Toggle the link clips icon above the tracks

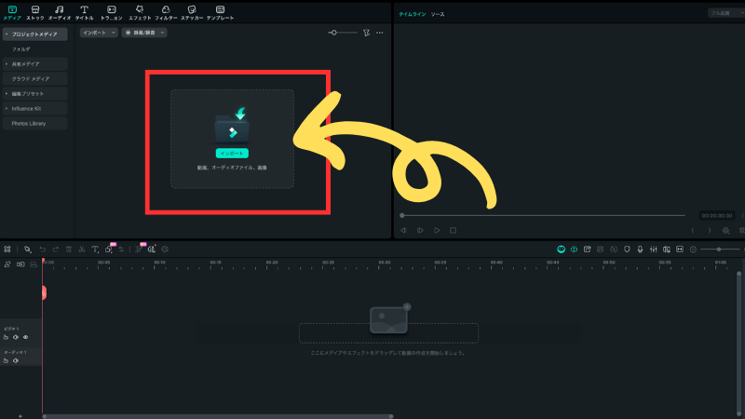click(x=7, y=264)
